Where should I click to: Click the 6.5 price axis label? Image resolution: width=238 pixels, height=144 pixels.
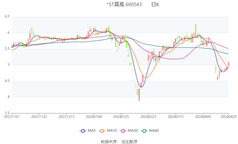click(7, 16)
